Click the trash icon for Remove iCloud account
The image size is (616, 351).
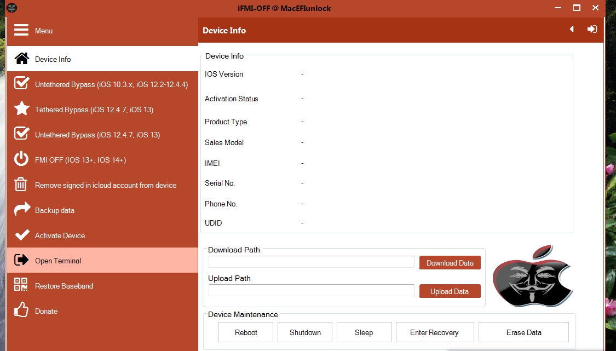coord(21,185)
